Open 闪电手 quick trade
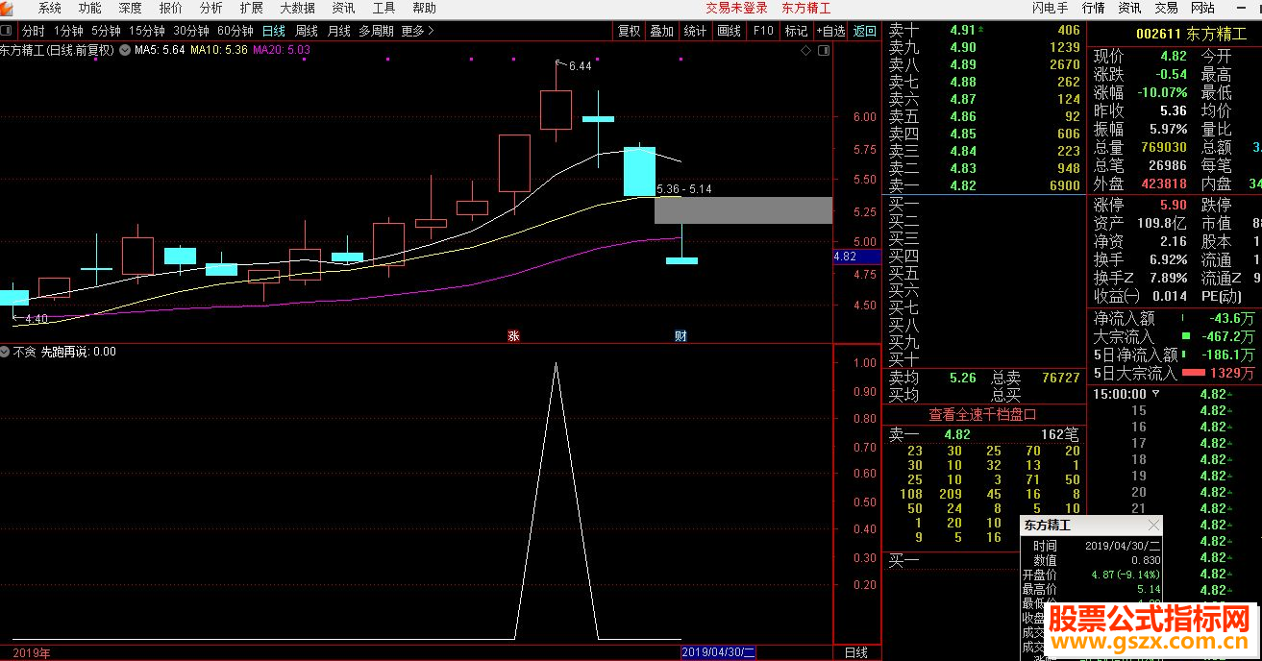 (x=1051, y=8)
